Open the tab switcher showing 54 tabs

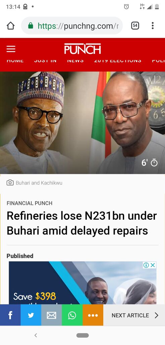click(x=135, y=26)
